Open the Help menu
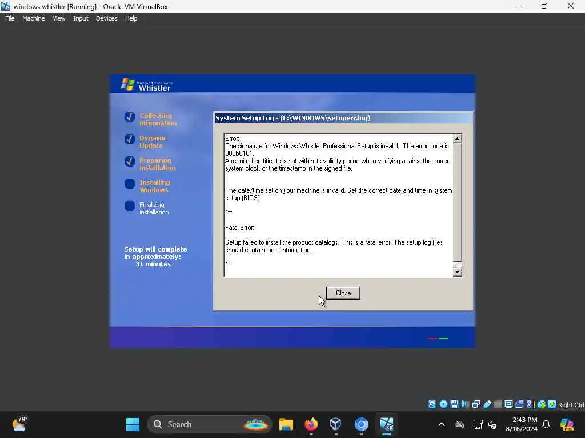Viewport: 585px width, 438px height. point(131,18)
